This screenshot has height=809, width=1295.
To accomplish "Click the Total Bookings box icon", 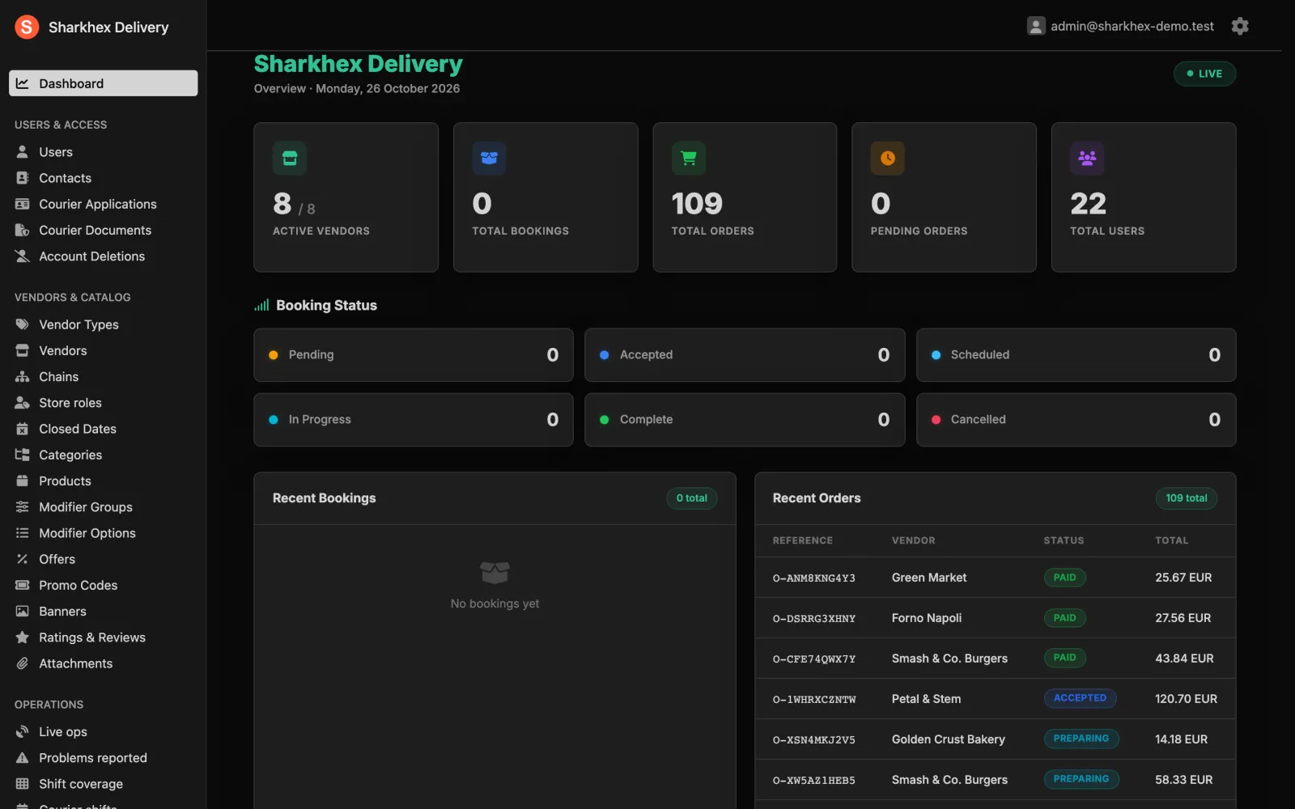I will point(489,159).
